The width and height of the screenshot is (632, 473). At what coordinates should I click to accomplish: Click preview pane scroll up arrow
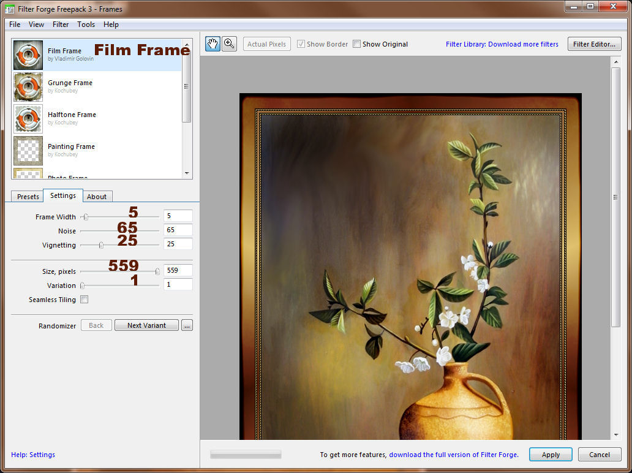coord(615,62)
